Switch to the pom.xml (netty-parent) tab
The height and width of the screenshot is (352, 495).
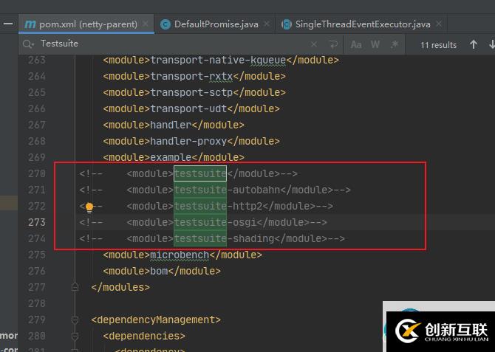click(x=86, y=24)
